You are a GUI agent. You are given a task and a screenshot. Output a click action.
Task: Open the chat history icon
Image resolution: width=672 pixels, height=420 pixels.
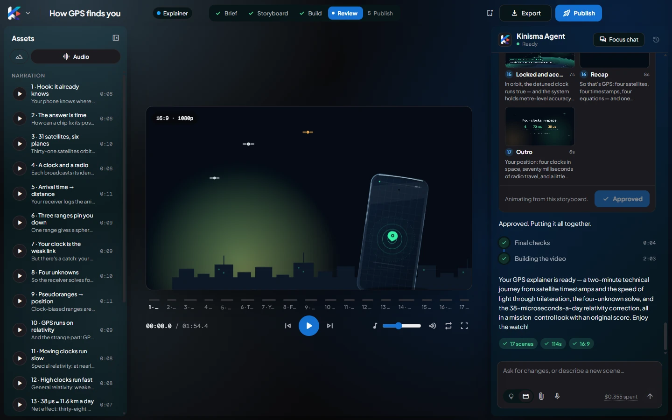pyautogui.click(x=656, y=40)
